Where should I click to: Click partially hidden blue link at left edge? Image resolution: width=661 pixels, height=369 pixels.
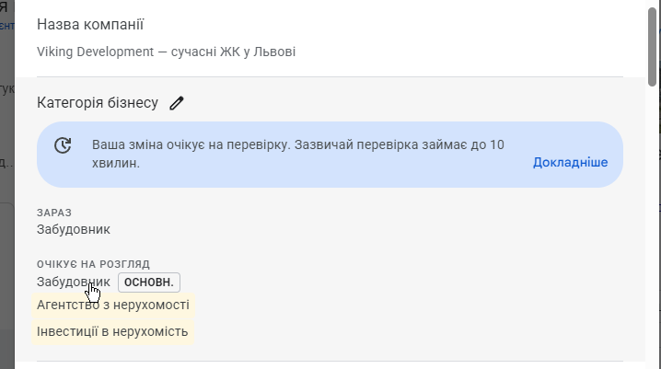pyautogui.click(x=7, y=26)
